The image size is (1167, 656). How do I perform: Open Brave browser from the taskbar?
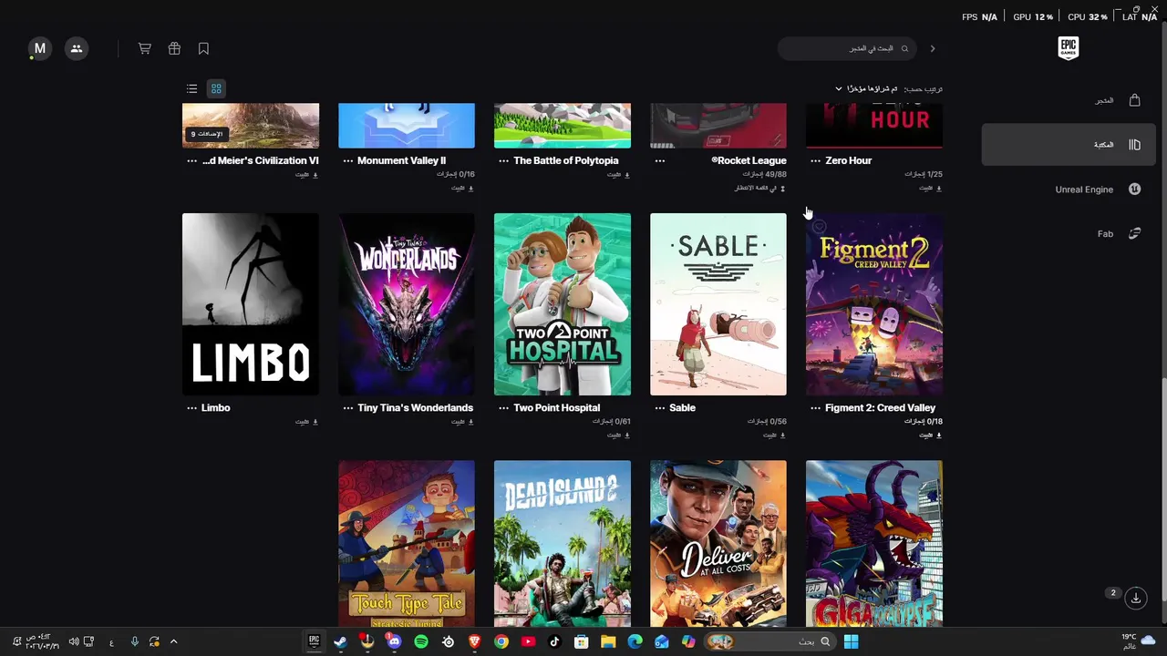coord(474,641)
